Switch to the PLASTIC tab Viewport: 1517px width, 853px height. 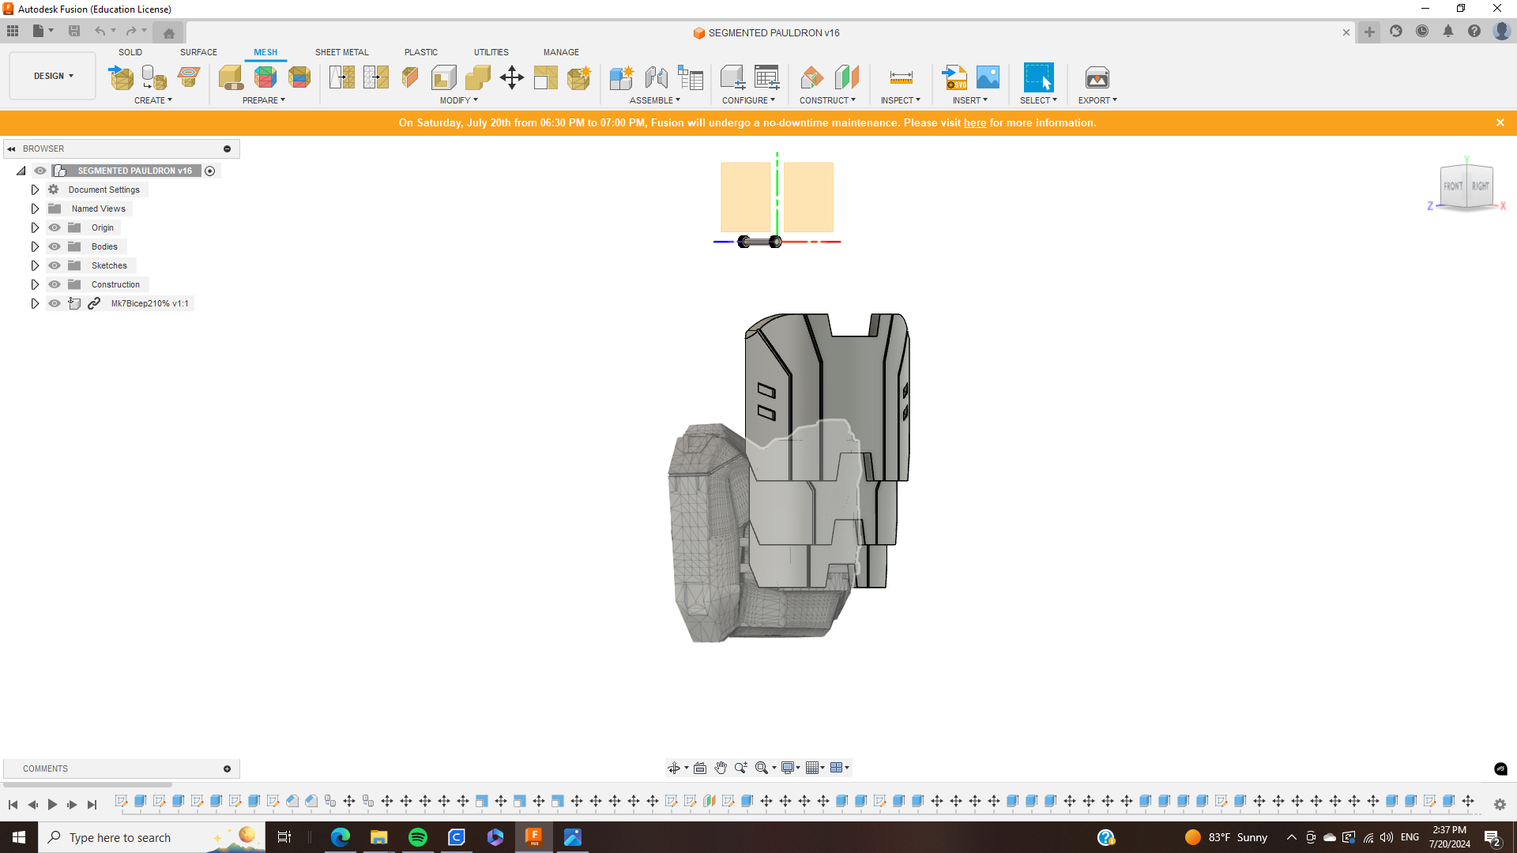pos(421,52)
